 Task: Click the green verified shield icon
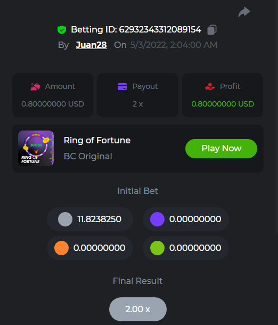point(62,30)
